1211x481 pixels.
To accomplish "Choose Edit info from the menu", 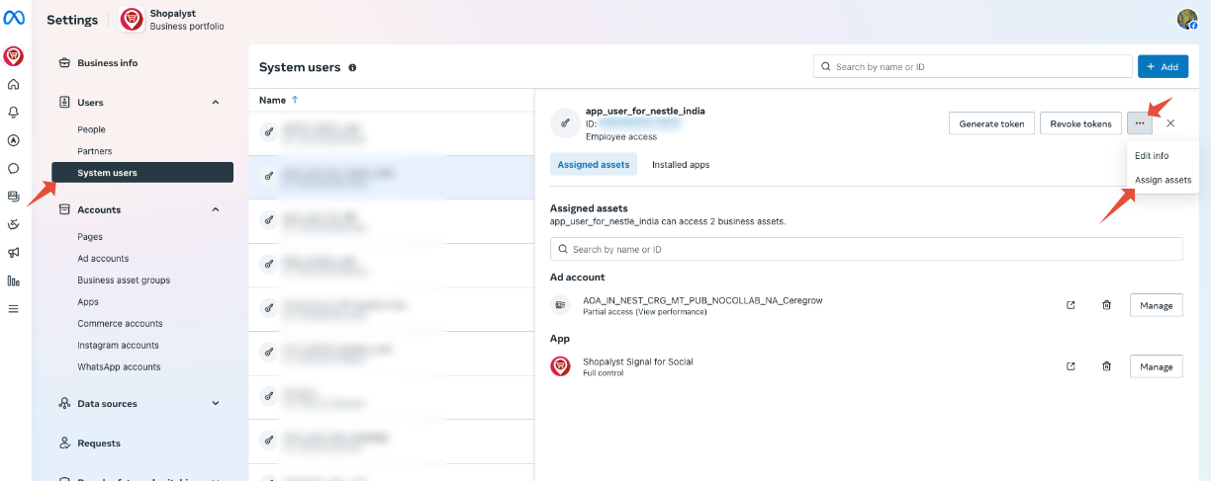I will point(1152,156).
